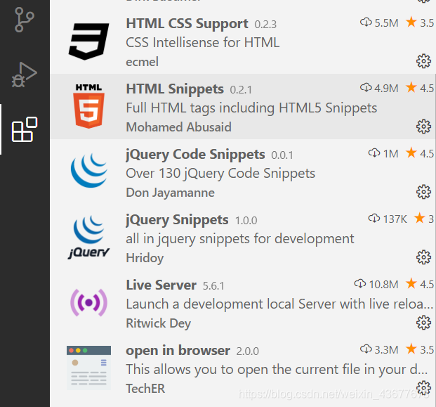436x407 pixels.
Task: Click the Live Server 10.8M download icon
Action: (x=360, y=284)
